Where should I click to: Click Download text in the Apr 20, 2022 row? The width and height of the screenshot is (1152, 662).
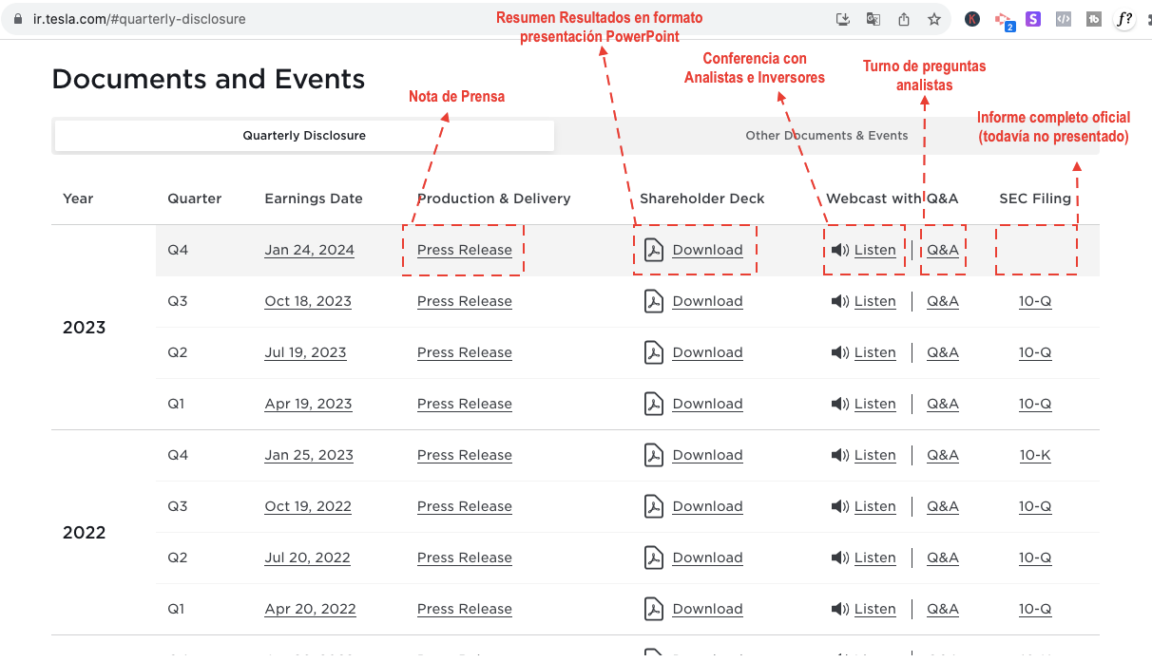(x=707, y=609)
